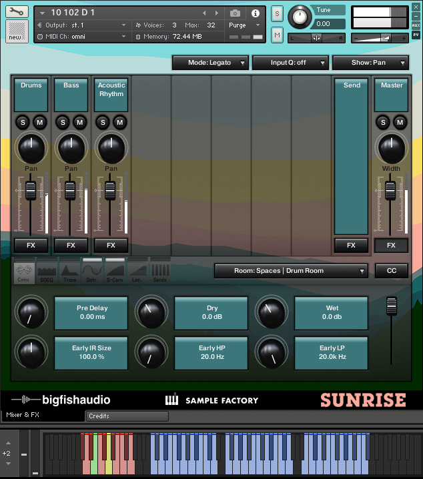Click the CC button
Image resolution: width=423 pixels, height=479 pixels.
point(392,271)
